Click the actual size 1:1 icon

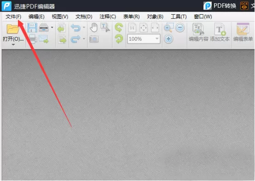[132, 27]
